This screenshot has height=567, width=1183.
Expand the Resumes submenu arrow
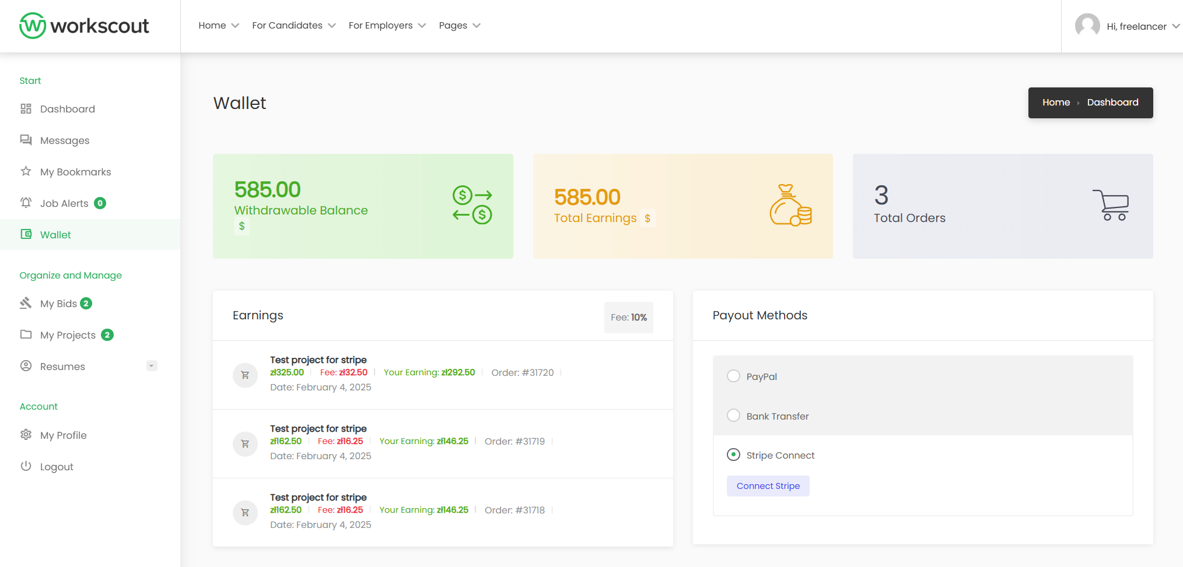[x=152, y=366]
